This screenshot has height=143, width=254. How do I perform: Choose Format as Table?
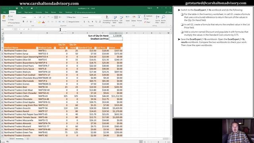click(115, 19)
